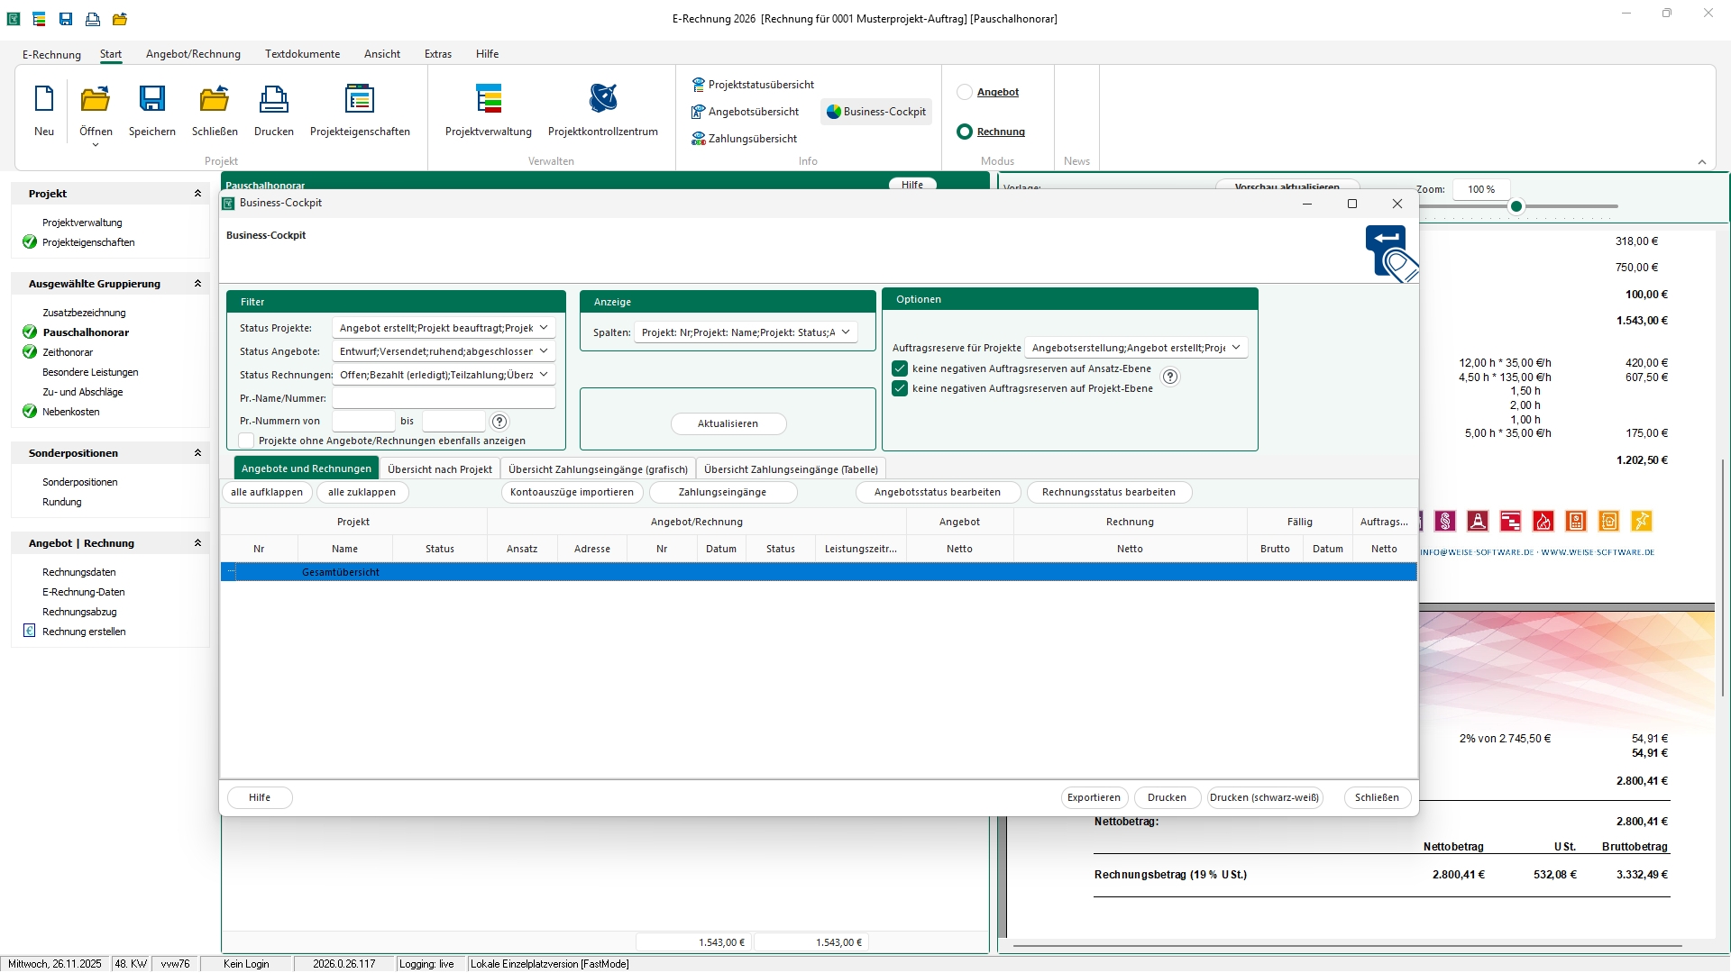The width and height of the screenshot is (1731, 973).
Task: Click the Neu project icon
Action: point(43,99)
